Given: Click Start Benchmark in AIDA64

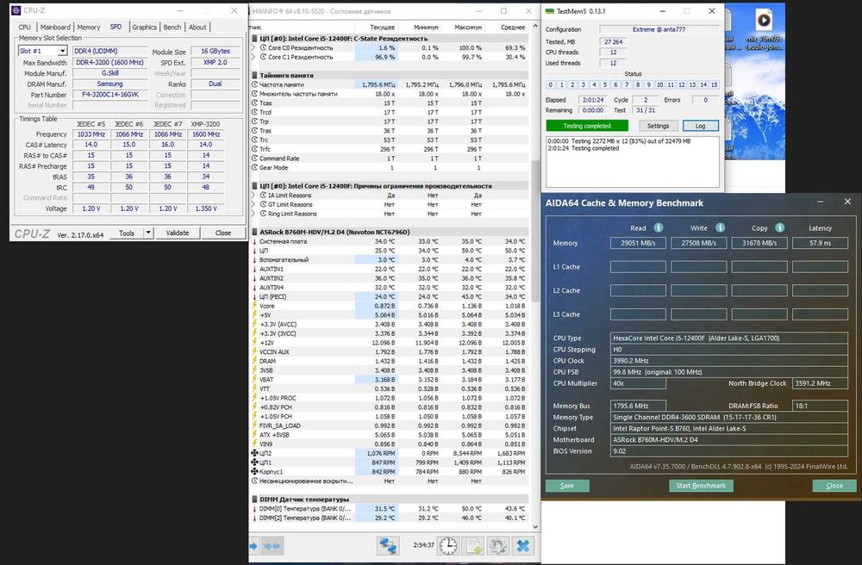Looking at the screenshot, I should (x=701, y=486).
